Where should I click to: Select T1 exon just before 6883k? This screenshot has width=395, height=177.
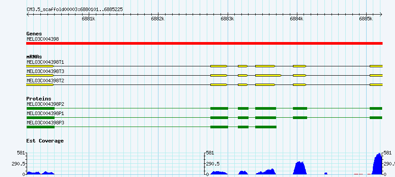[x=219, y=66]
